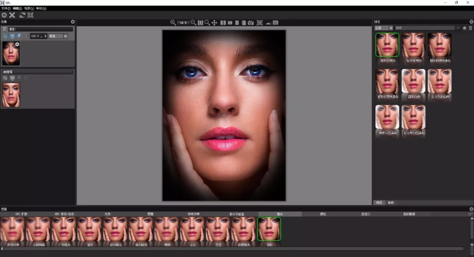Expand the opacity 100.0 arrow stepper
Screen dimensions: 474x257
point(45,36)
